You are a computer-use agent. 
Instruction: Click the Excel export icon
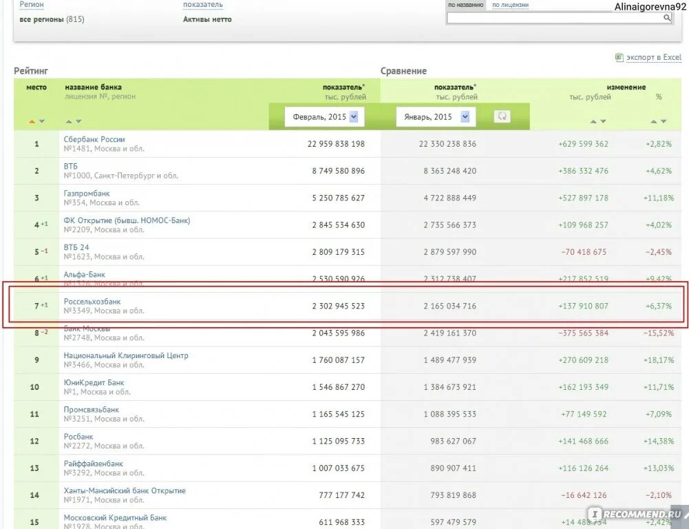tap(619, 58)
